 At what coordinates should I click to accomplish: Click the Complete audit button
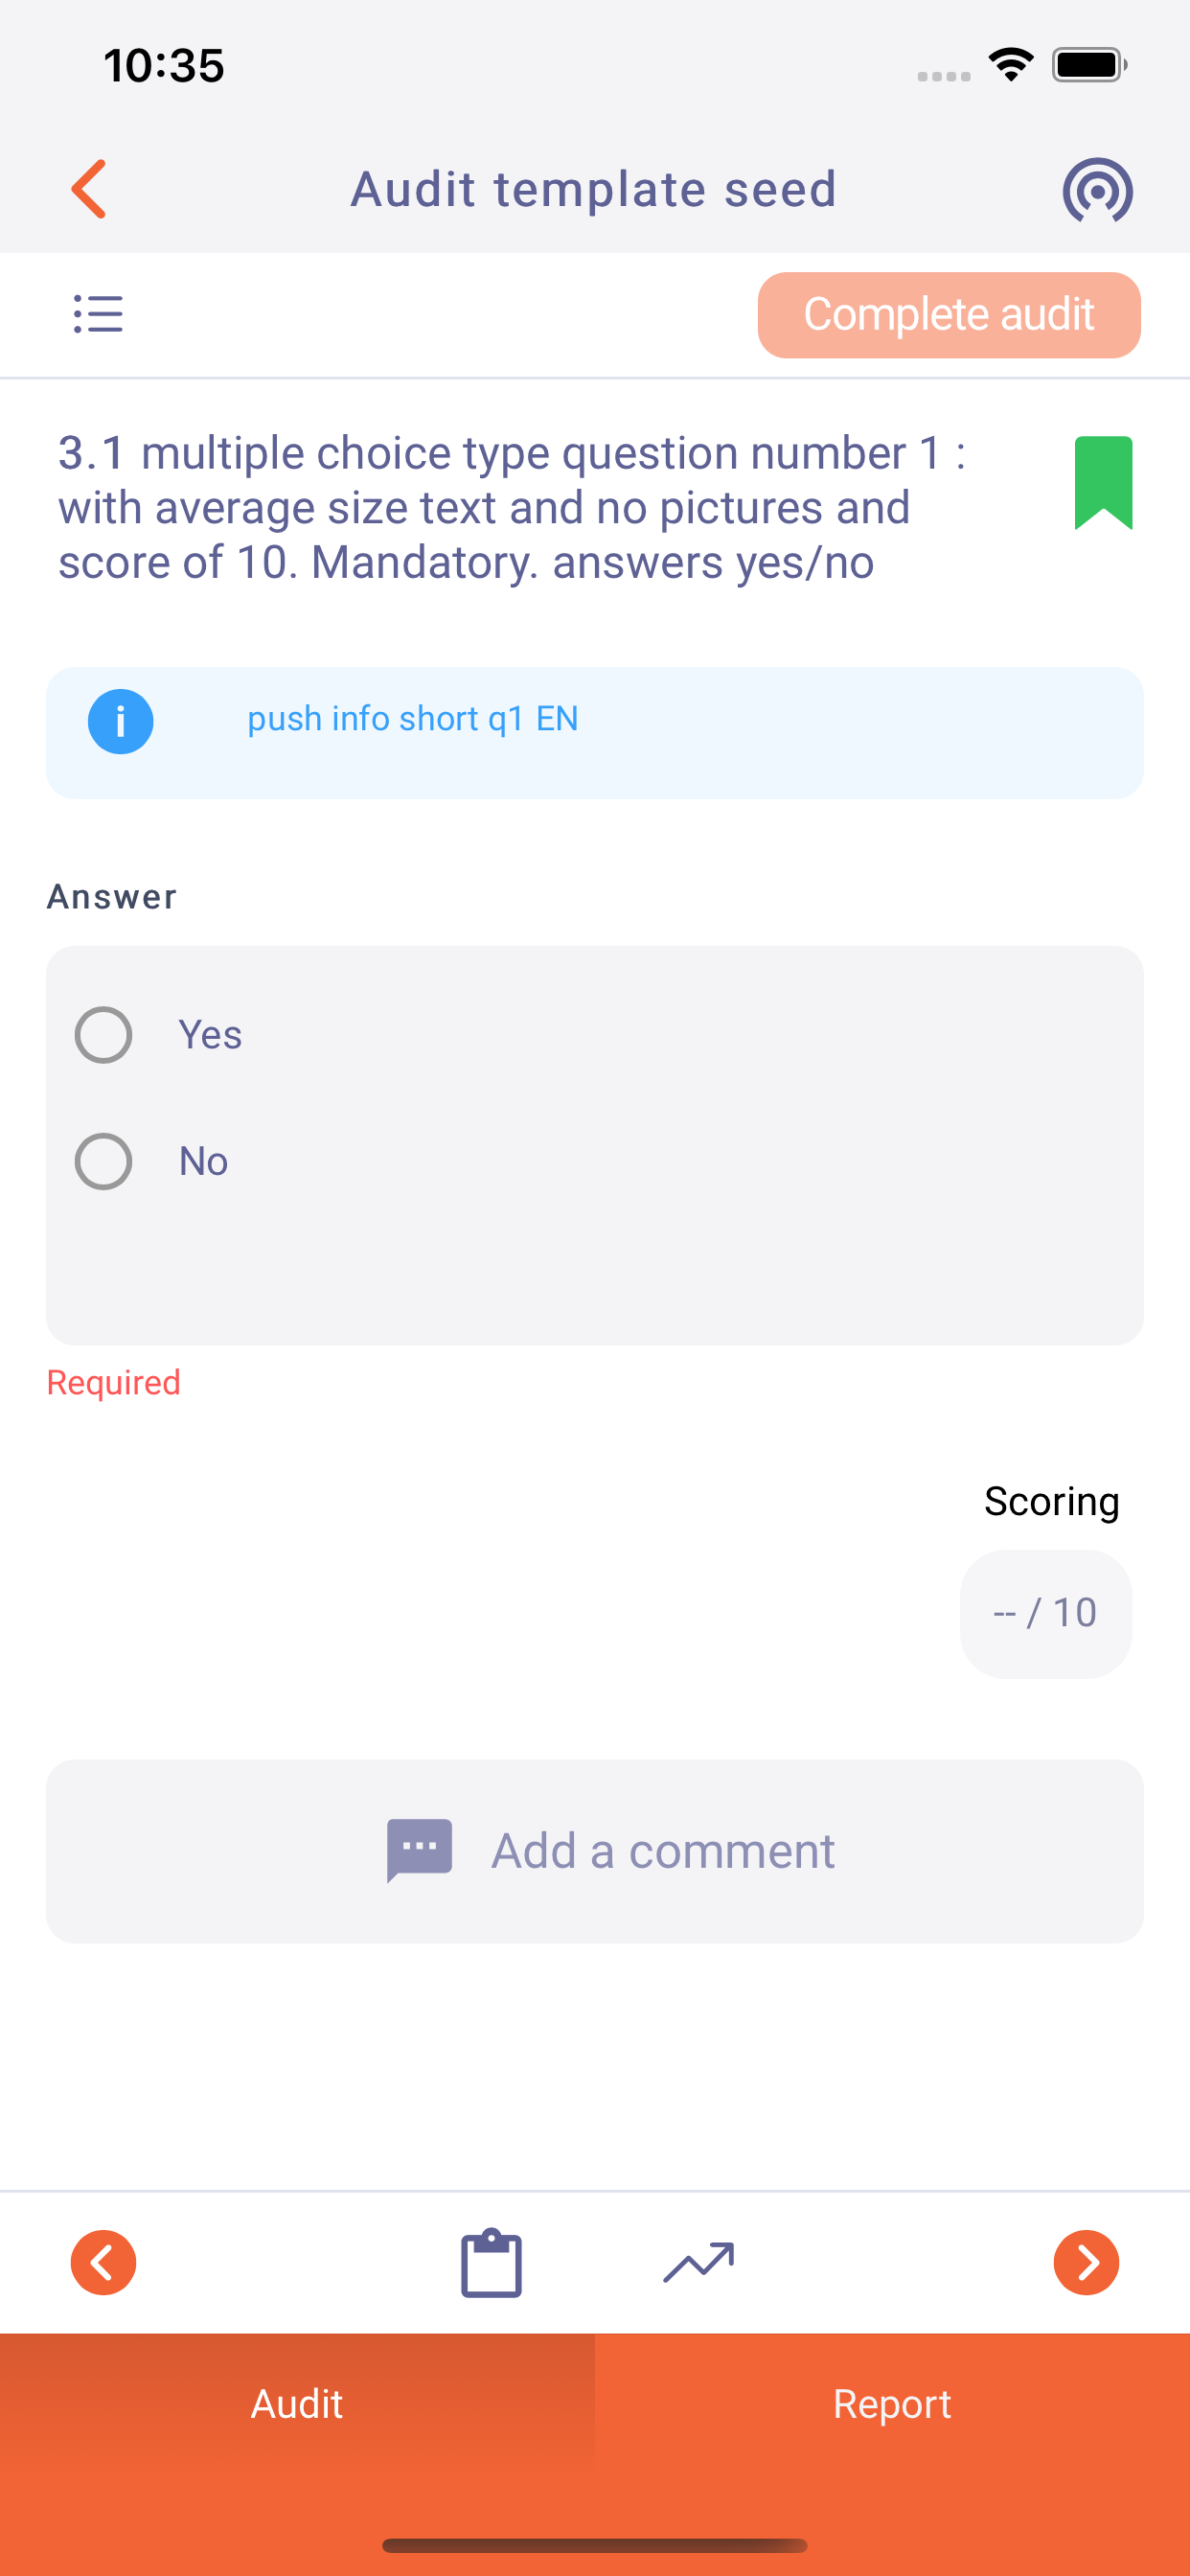(x=949, y=315)
